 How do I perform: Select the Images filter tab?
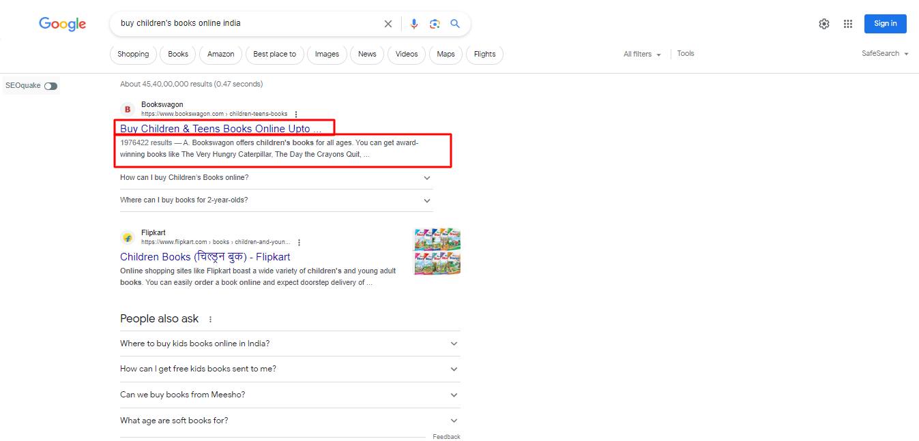327,54
